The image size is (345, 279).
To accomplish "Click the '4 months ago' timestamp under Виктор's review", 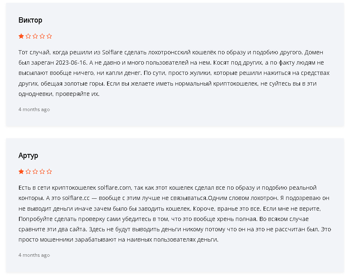I will pos(34,109).
